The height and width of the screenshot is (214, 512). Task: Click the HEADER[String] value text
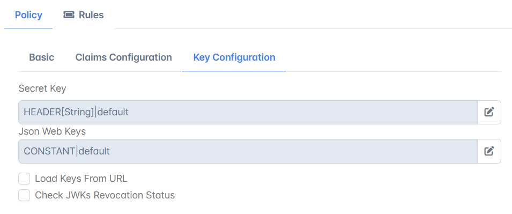tap(59, 112)
